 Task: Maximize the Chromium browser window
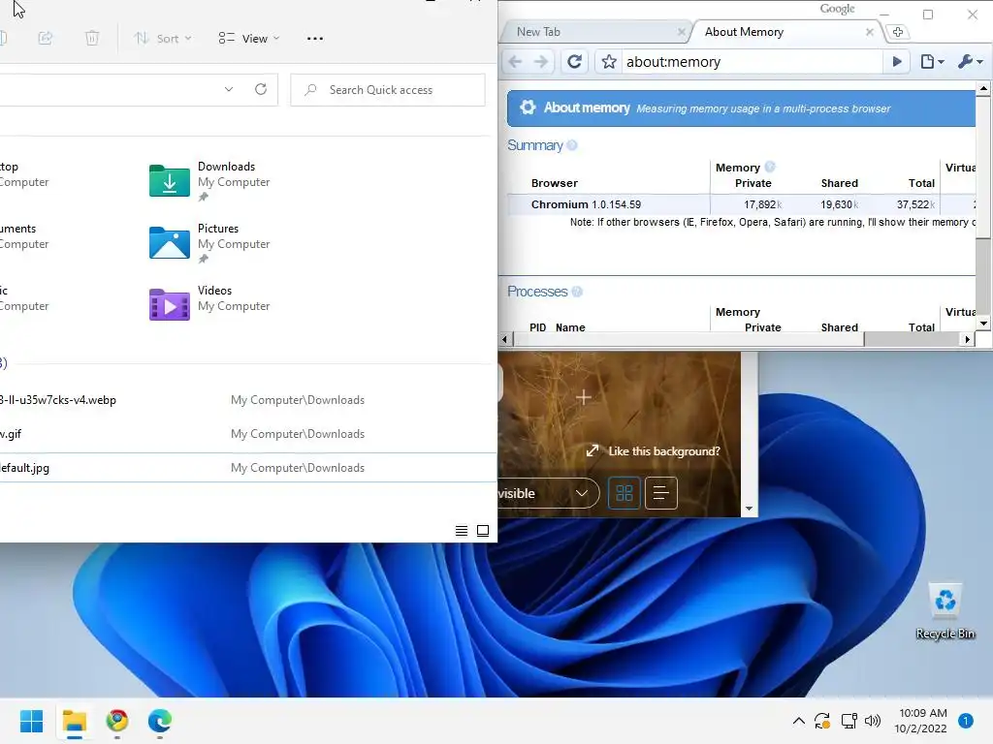tap(928, 15)
